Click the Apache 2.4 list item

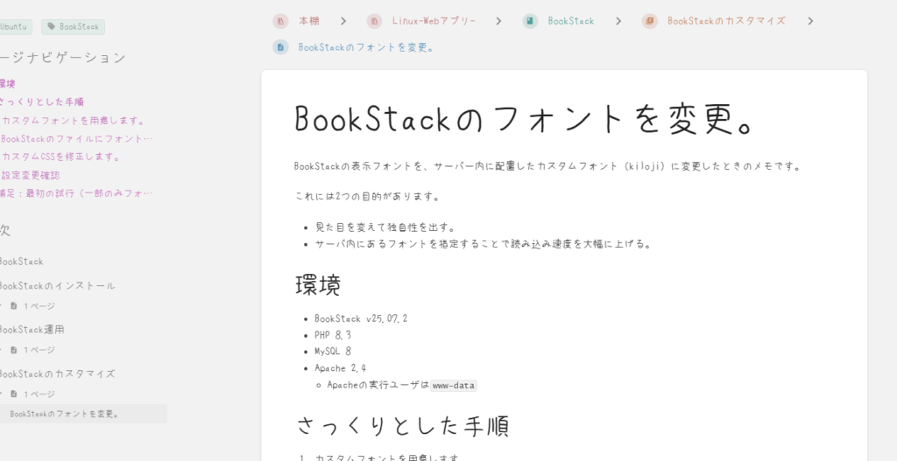(341, 368)
